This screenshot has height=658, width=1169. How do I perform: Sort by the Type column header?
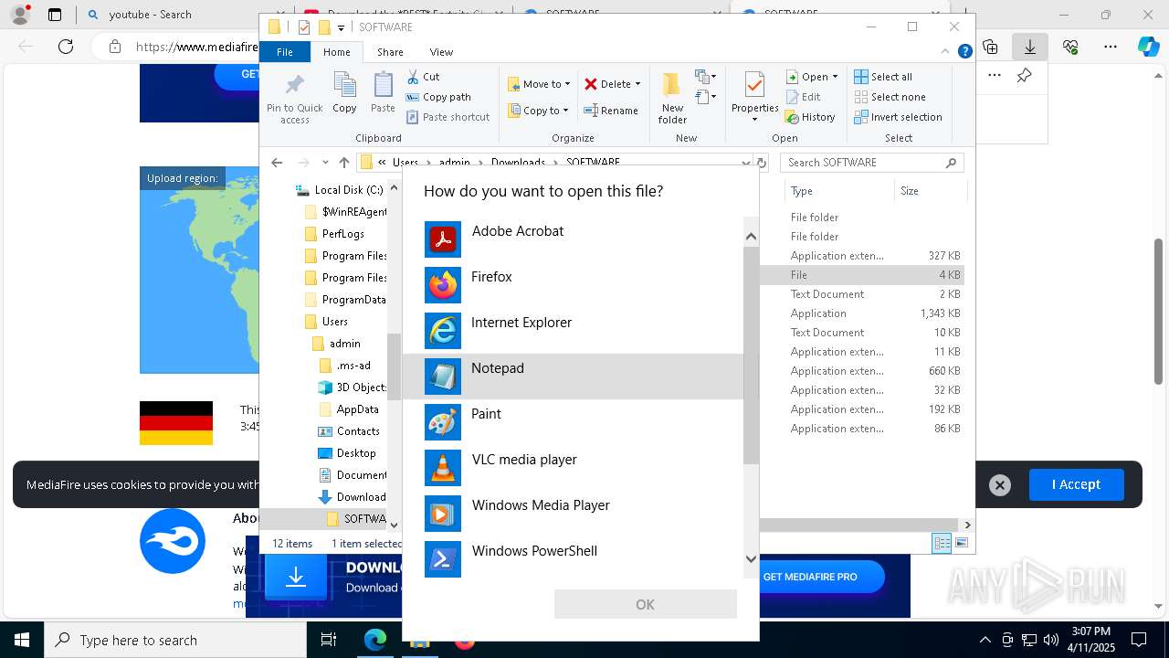point(839,191)
